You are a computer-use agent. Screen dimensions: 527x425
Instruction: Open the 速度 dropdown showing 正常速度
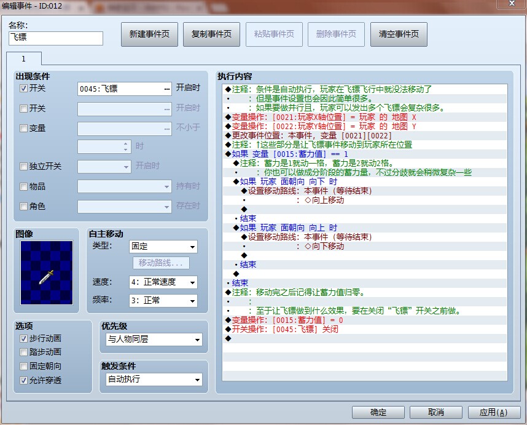click(163, 282)
